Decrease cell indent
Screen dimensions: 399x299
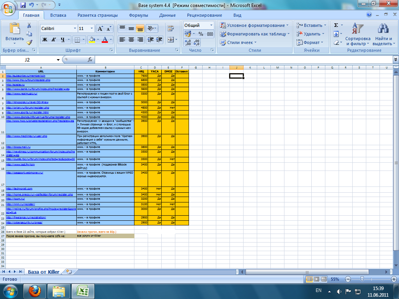[x=151, y=39]
